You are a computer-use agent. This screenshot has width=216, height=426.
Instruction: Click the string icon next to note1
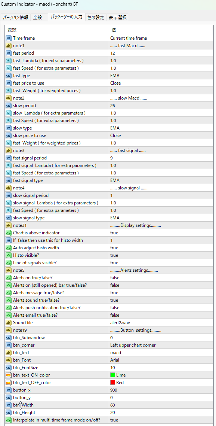[9, 46]
